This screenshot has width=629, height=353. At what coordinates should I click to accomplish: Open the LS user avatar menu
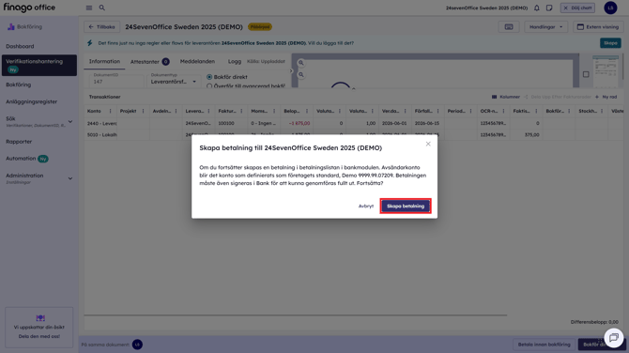pyautogui.click(x=610, y=8)
